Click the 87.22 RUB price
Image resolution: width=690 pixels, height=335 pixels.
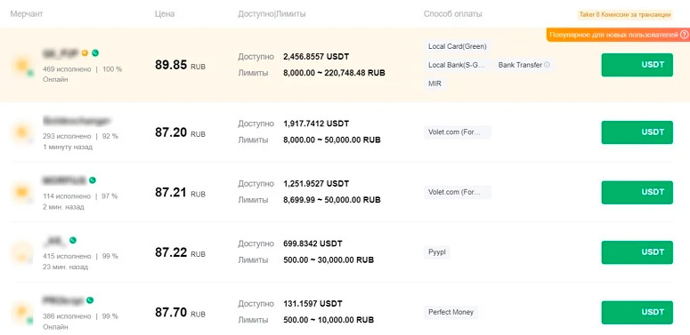(x=180, y=253)
